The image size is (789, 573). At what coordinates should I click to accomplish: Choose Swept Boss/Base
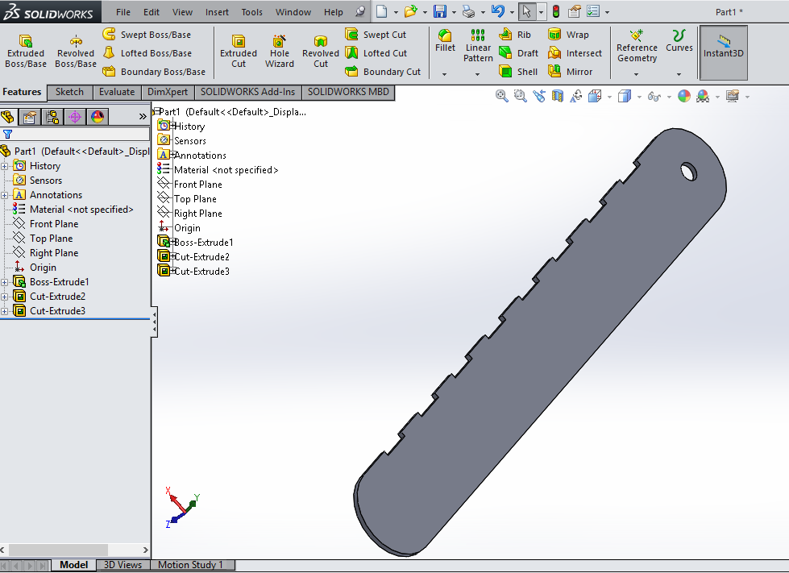pyautogui.click(x=147, y=35)
